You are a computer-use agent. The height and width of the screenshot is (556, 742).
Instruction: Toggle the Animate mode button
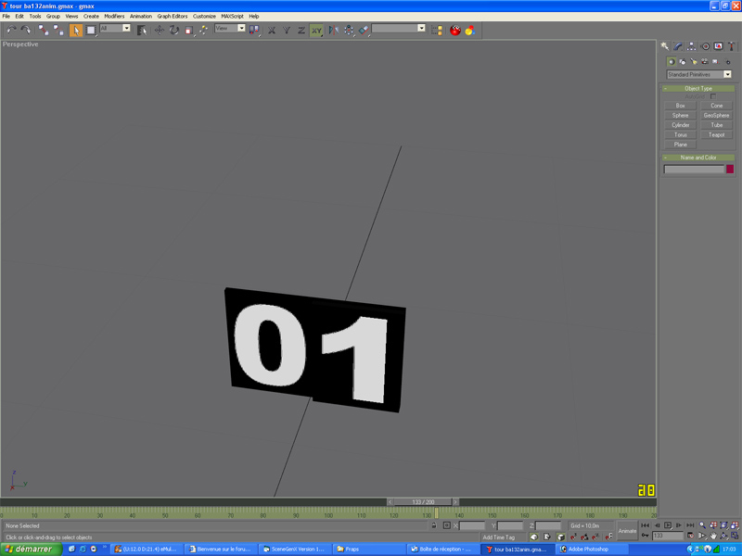click(x=628, y=531)
